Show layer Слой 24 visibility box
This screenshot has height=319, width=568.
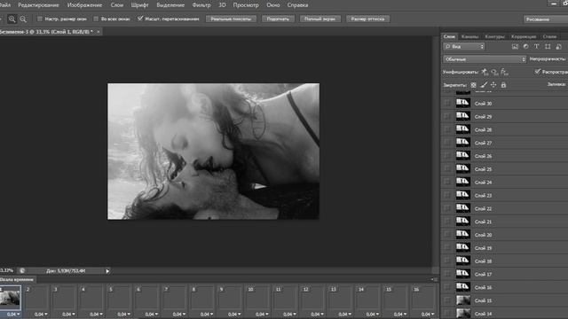[x=447, y=182]
